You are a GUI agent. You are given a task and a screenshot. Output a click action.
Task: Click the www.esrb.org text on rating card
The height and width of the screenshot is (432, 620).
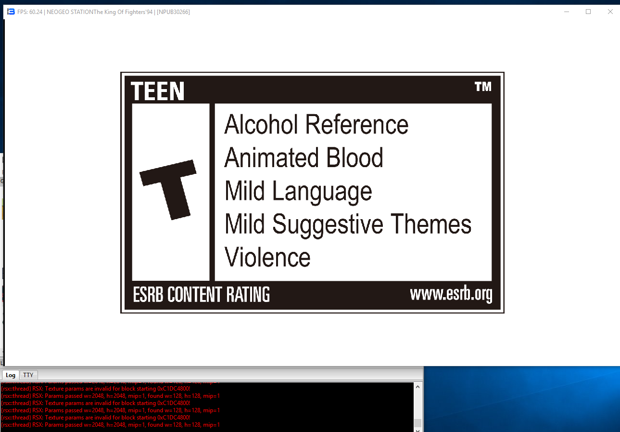click(451, 294)
